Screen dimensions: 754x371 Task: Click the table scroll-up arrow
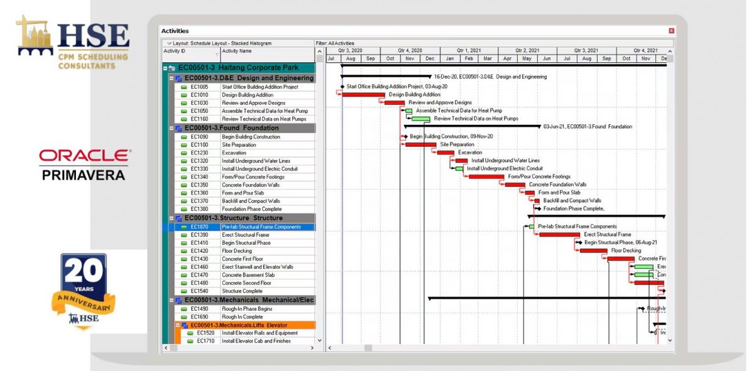pos(319,51)
